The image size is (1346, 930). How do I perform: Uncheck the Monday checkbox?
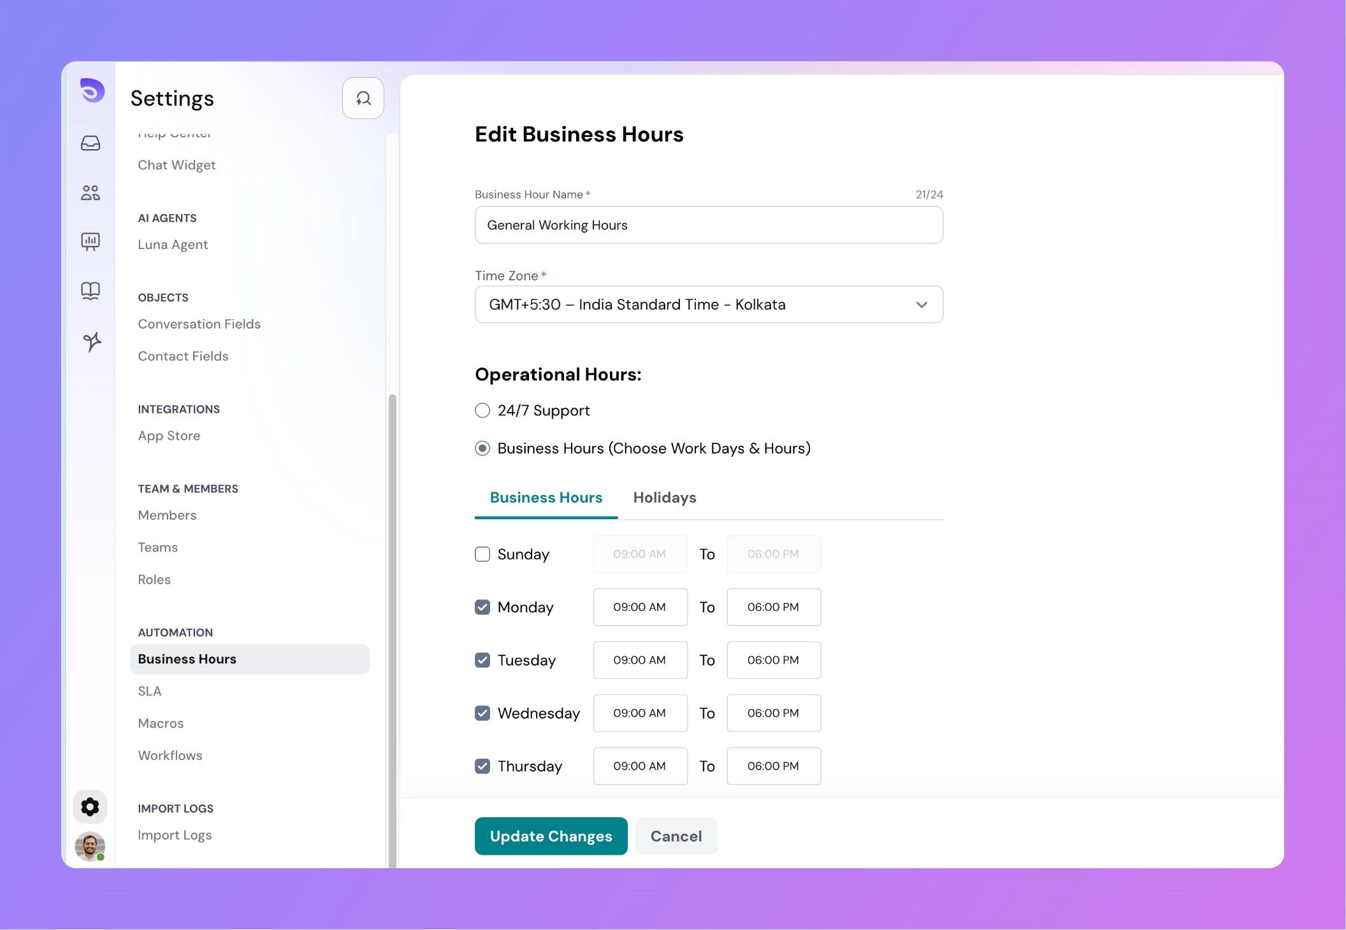[482, 607]
